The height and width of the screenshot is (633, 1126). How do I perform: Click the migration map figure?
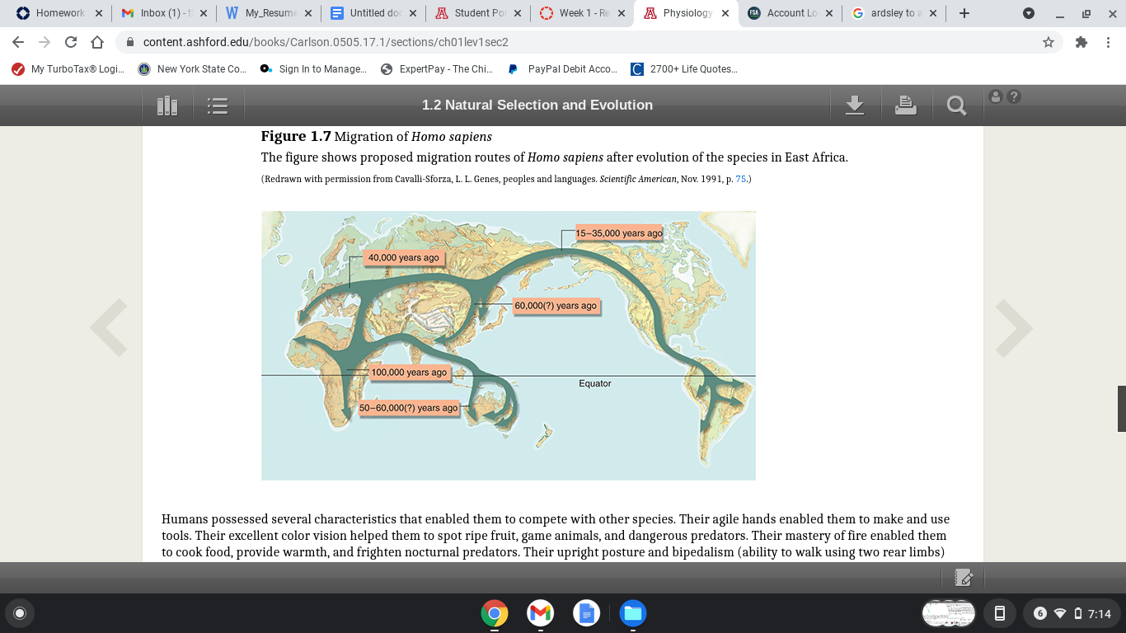[509, 345]
